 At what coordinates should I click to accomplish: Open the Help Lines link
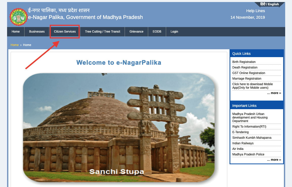click(x=255, y=11)
